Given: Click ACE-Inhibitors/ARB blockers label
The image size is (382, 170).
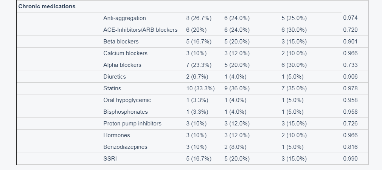Looking at the screenshot, I should [140, 30].
